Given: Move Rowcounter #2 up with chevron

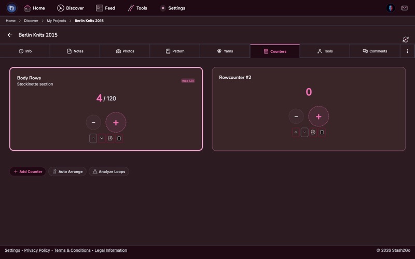Looking at the screenshot, I should pyautogui.click(x=296, y=132).
